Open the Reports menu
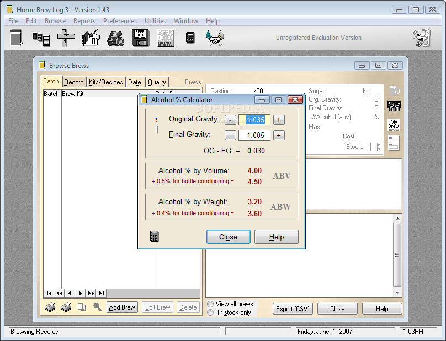This screenshot has width=446, height=341. 84,21
